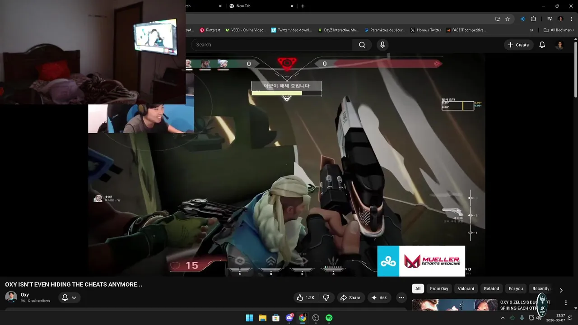Open the Twitter video downloader bookmark
The image size is (578, 325).
(x=292, y=30)
